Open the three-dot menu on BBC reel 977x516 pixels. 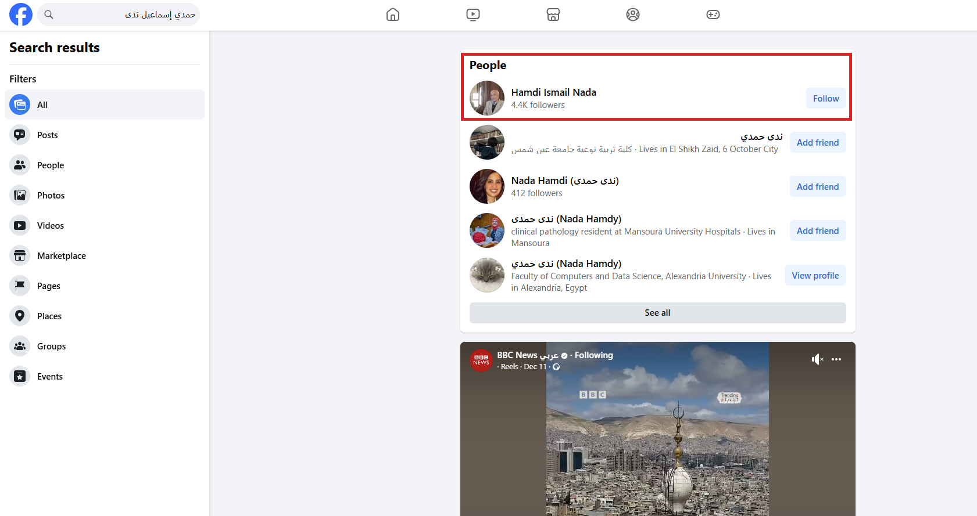click(x=836, y=359)
